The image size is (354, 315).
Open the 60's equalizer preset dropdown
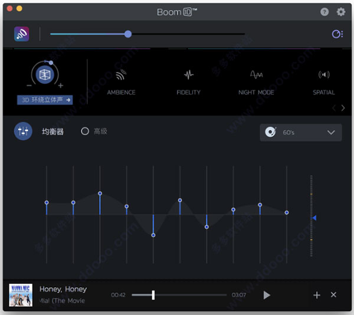(301, 133)
